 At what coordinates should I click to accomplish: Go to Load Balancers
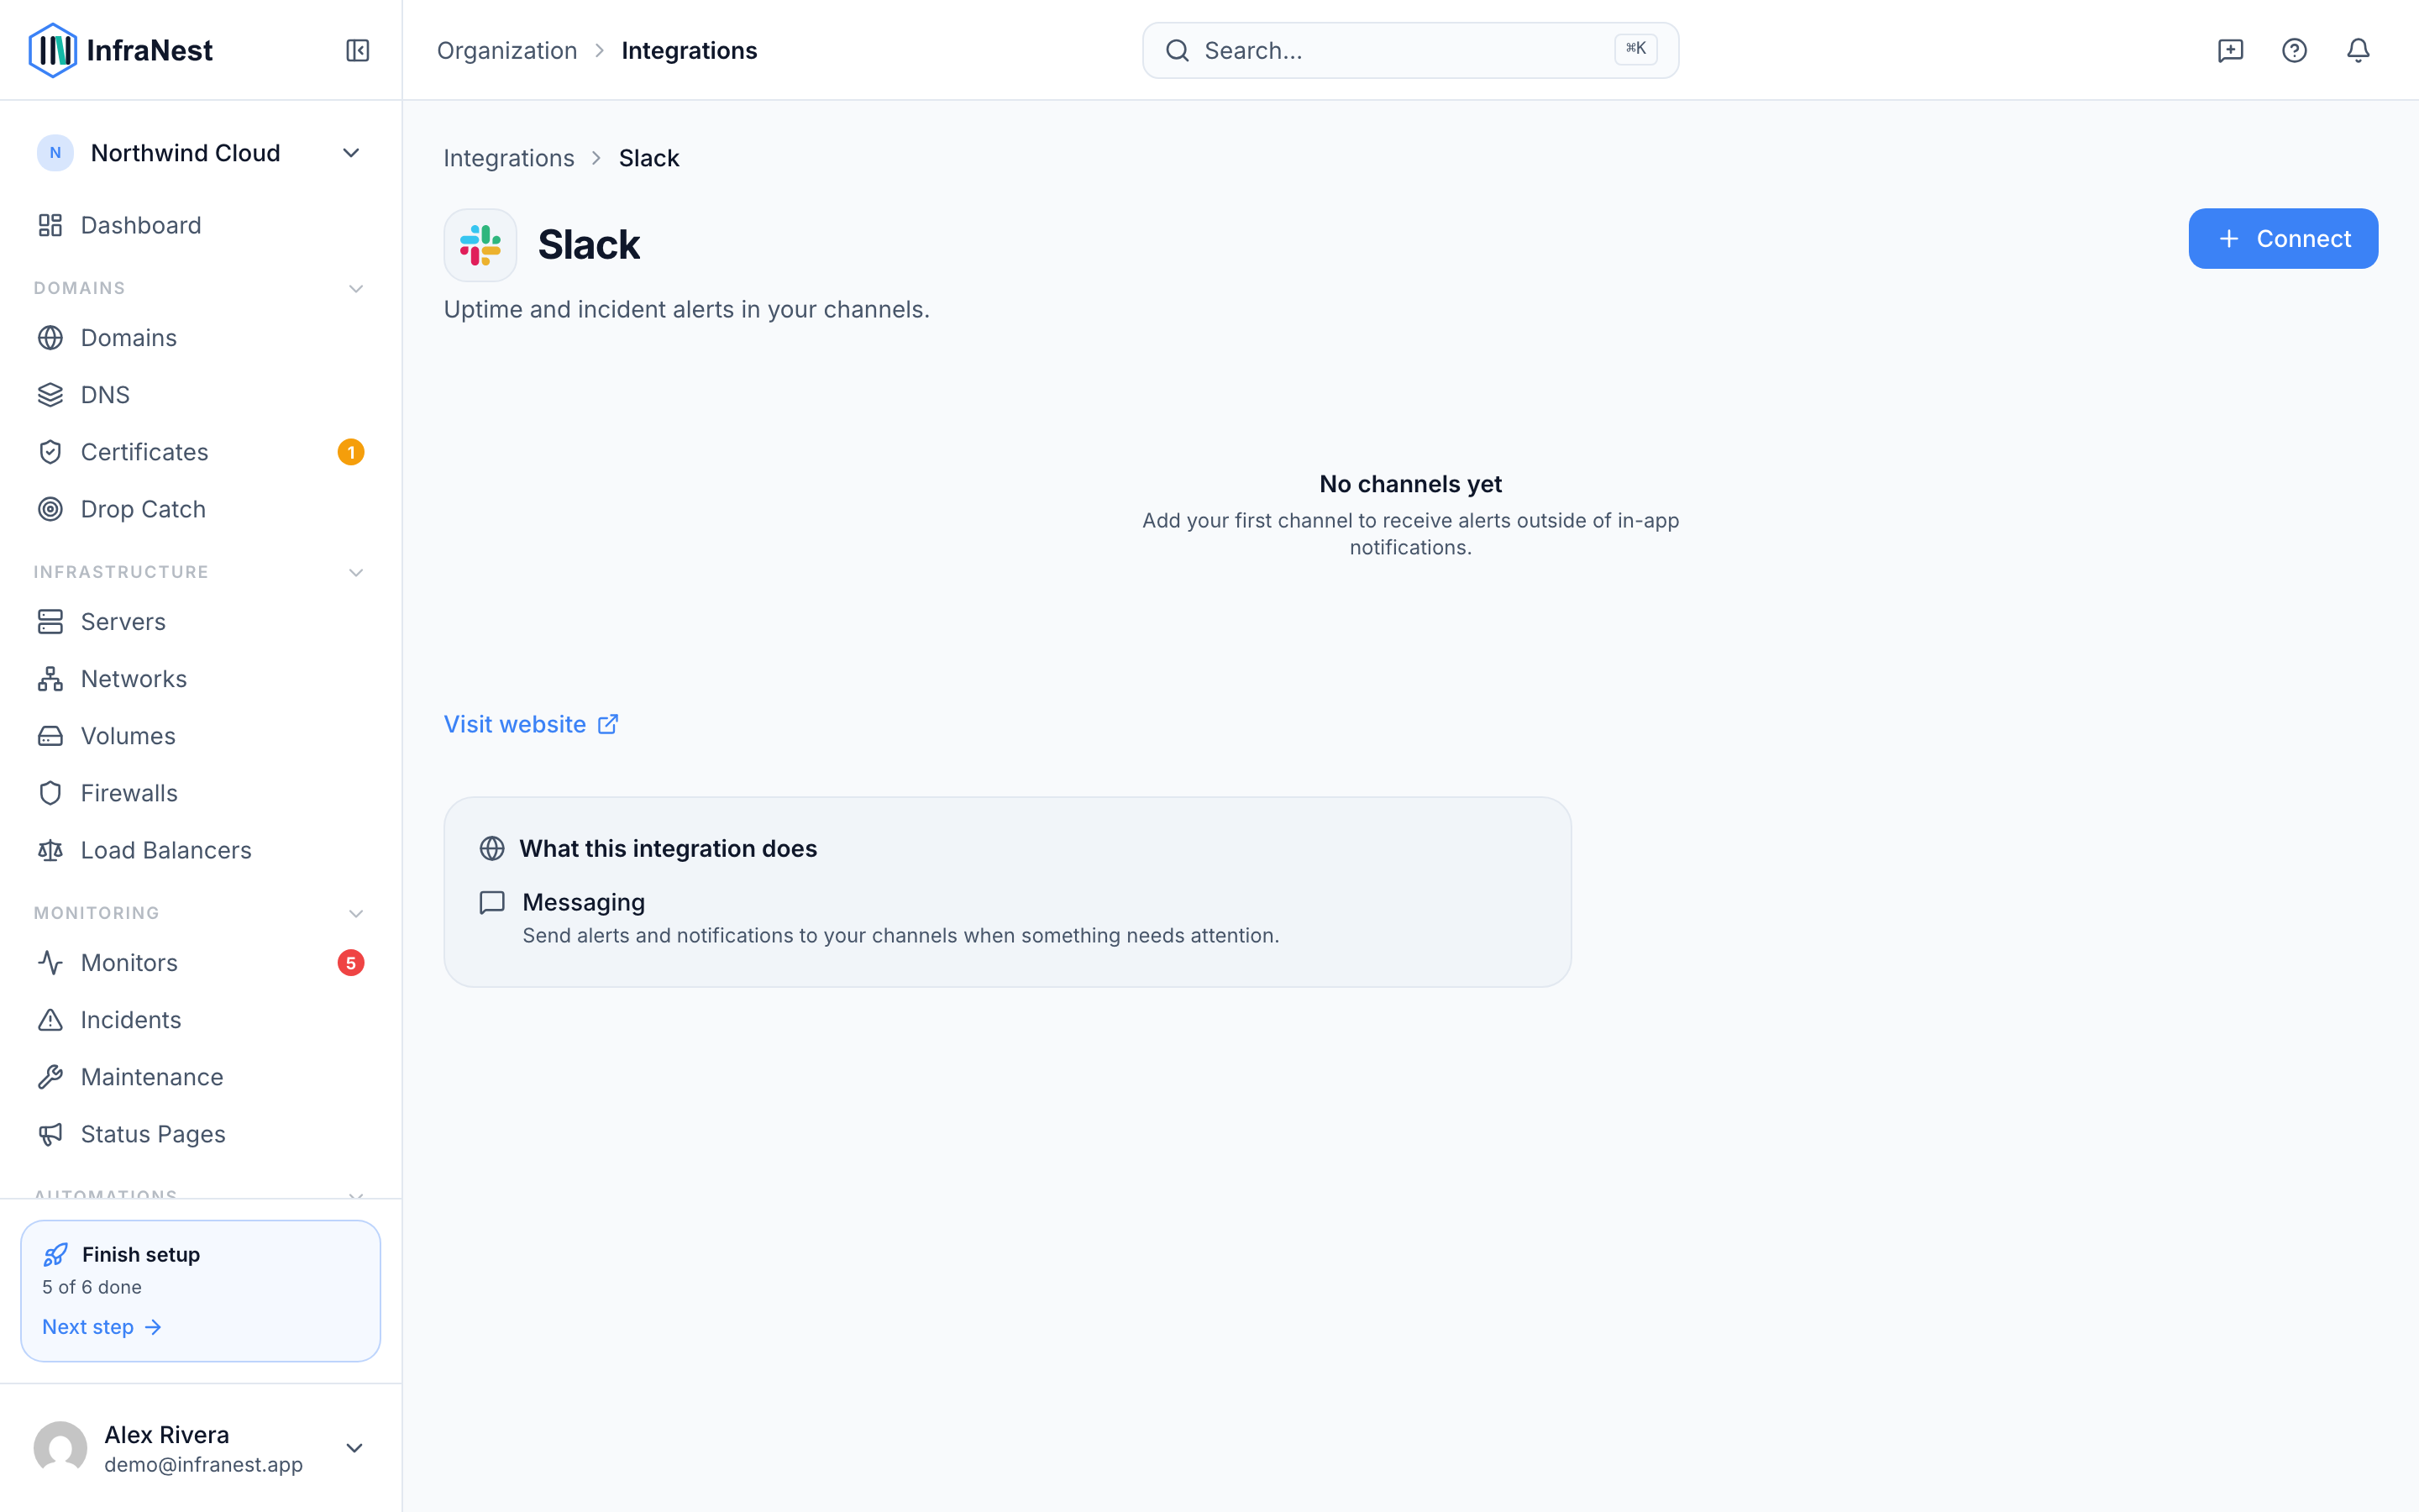pos(201,850)
